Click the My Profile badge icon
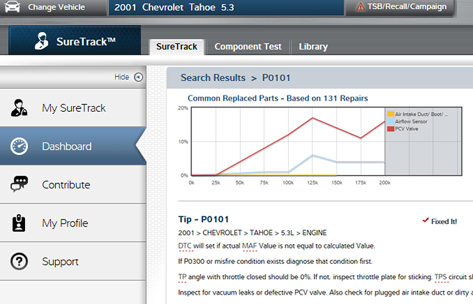The height and width of the screenshot is (304, 473). click(19, 223)
